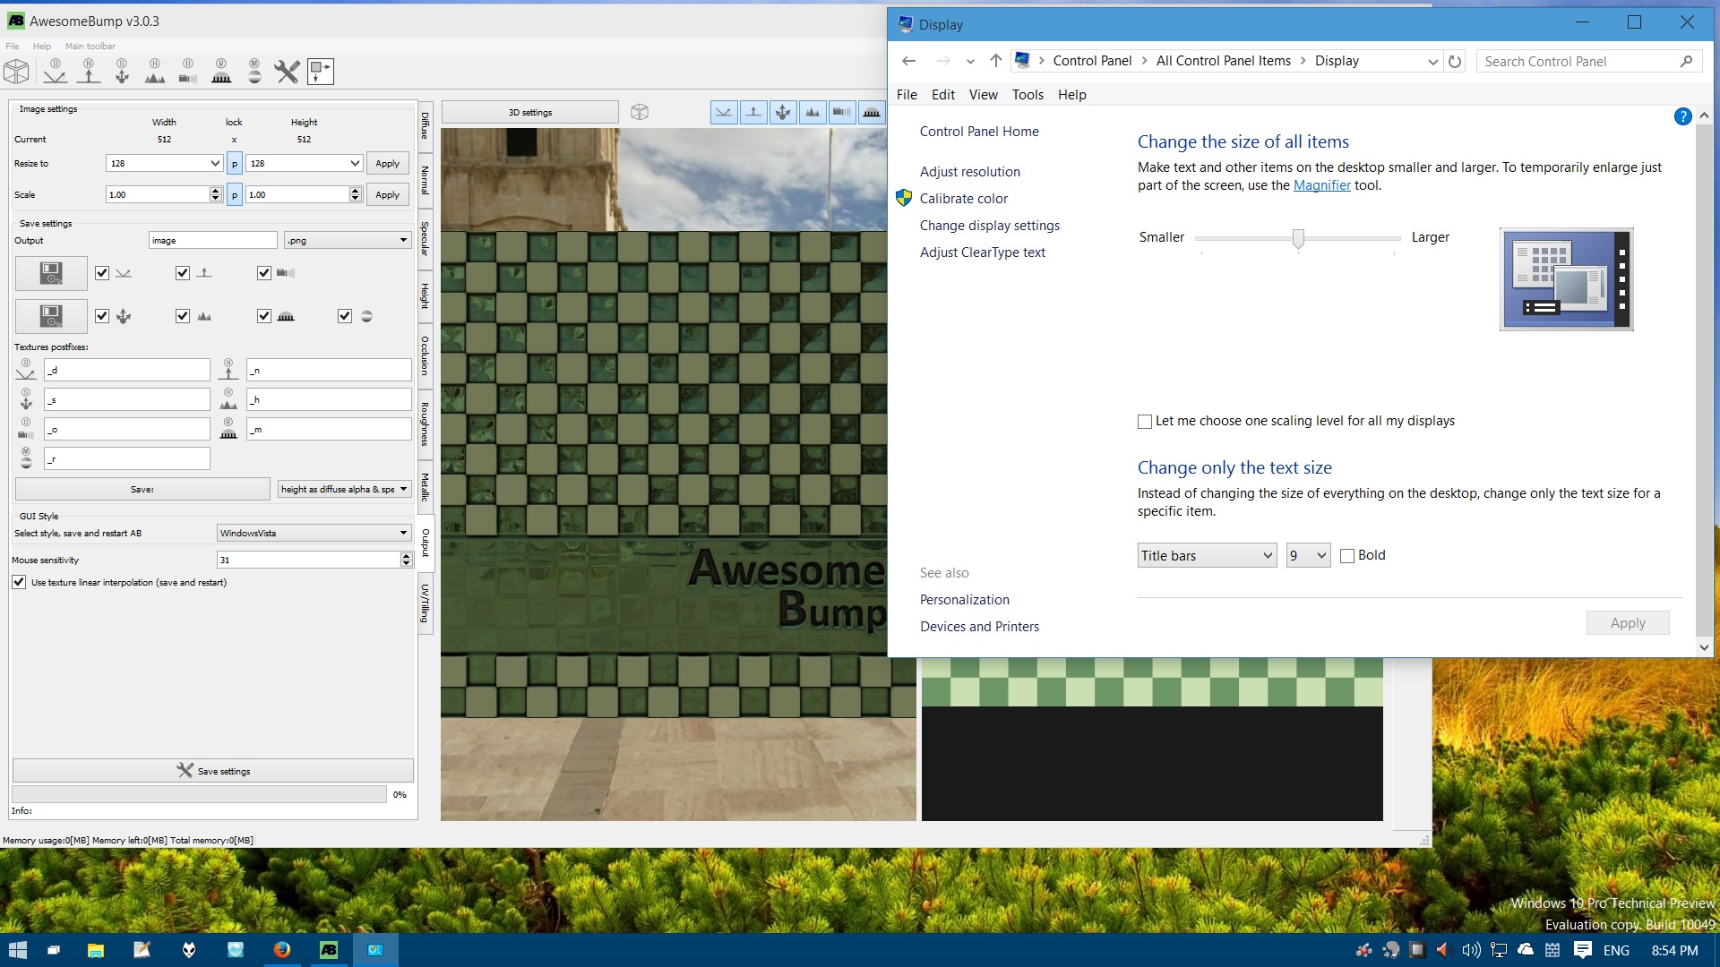Click Apply next to Resize to
Image resolution: width=1720 pixels, height=967 pixels.
tap(387, 163)
